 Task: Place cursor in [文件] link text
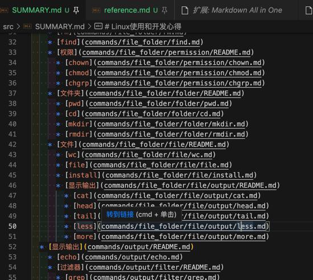(x=67, y=145)
